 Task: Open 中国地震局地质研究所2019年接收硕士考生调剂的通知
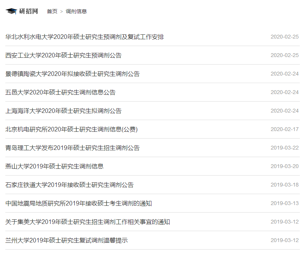coord(79,204)
